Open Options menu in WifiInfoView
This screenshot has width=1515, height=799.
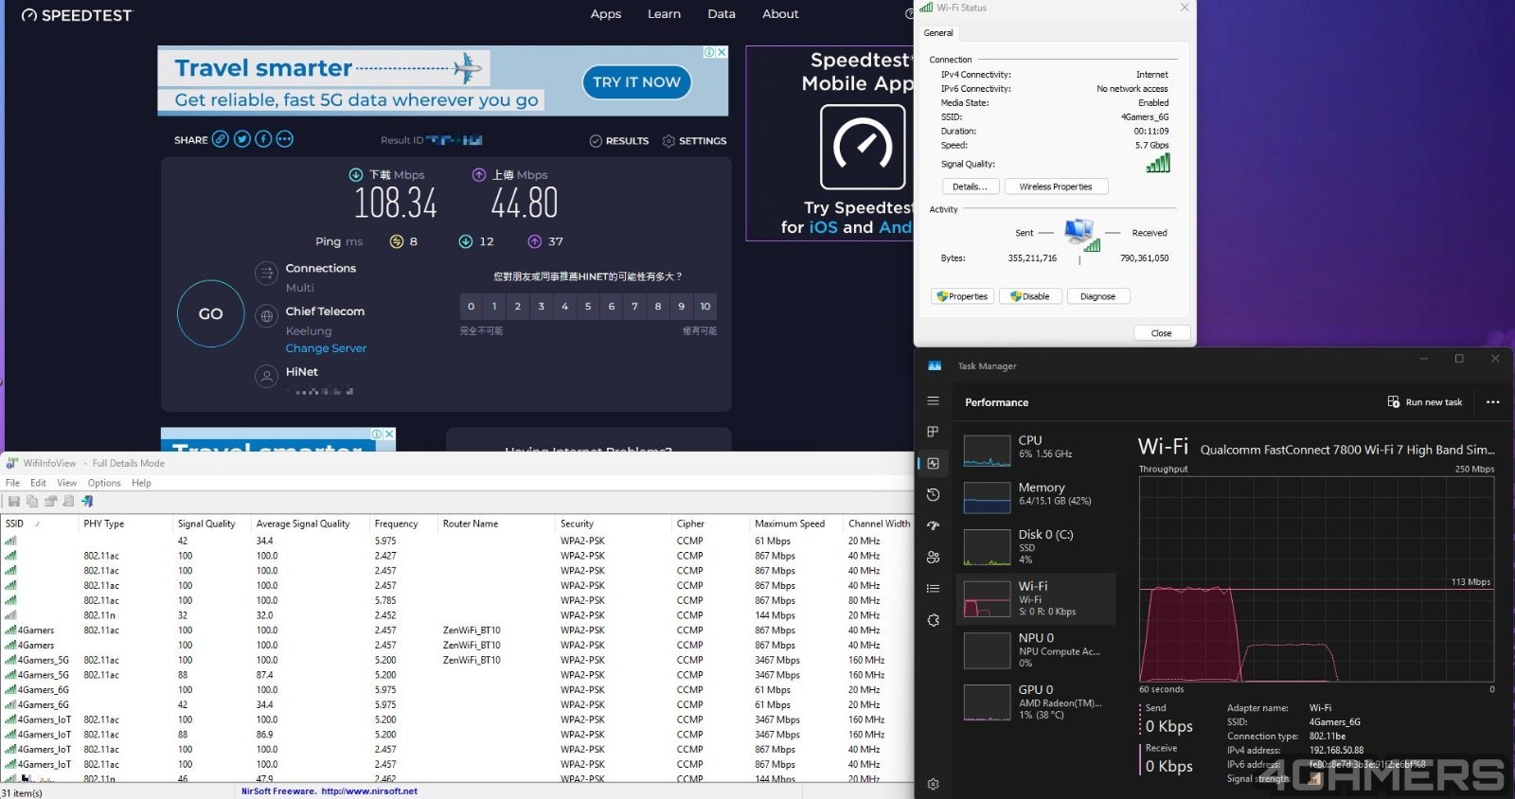(x=104, y=483)
